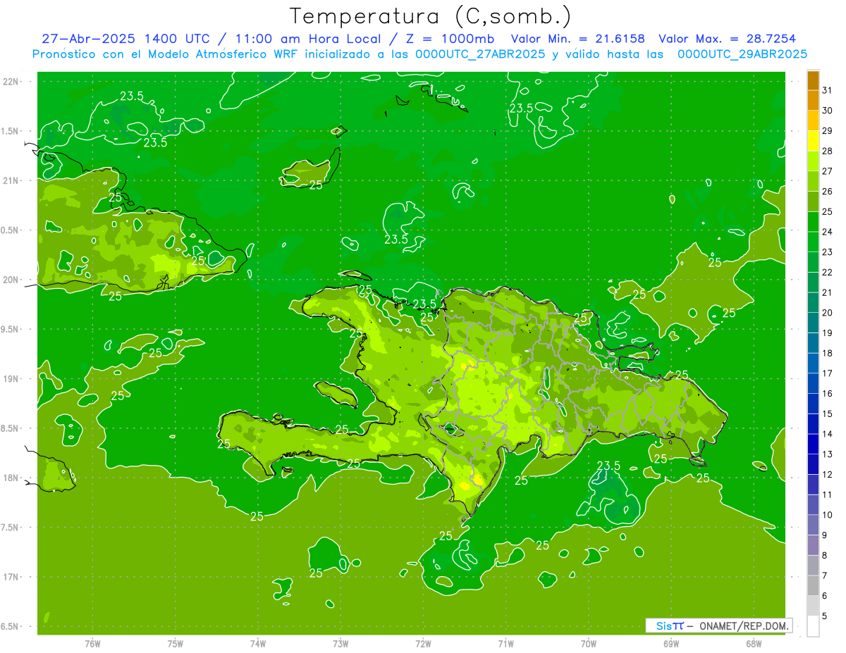Click the '22N' latitude axis label

point(12,81)
